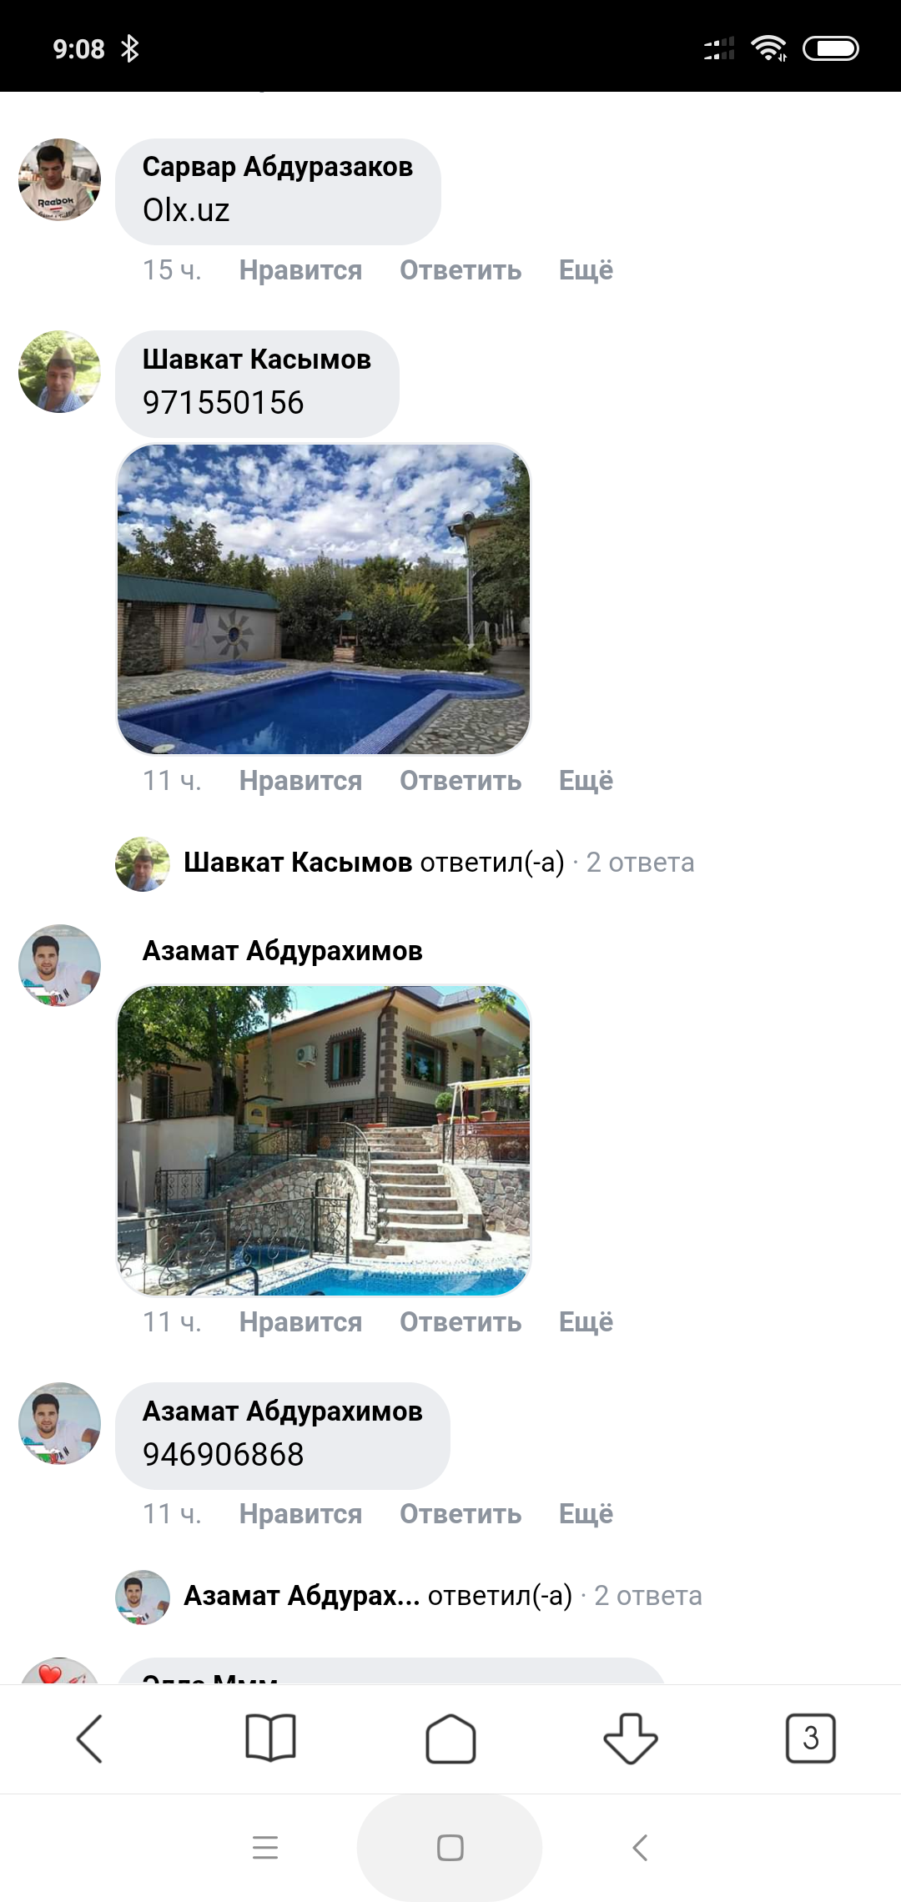Viewport: 901px width, 1902px height.
Task: Tap the Android home square button
Action: pos(450,1848)
